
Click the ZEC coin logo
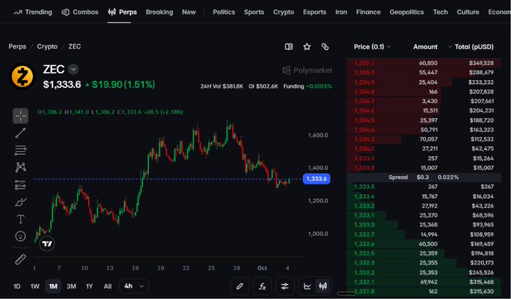point(22,76)
